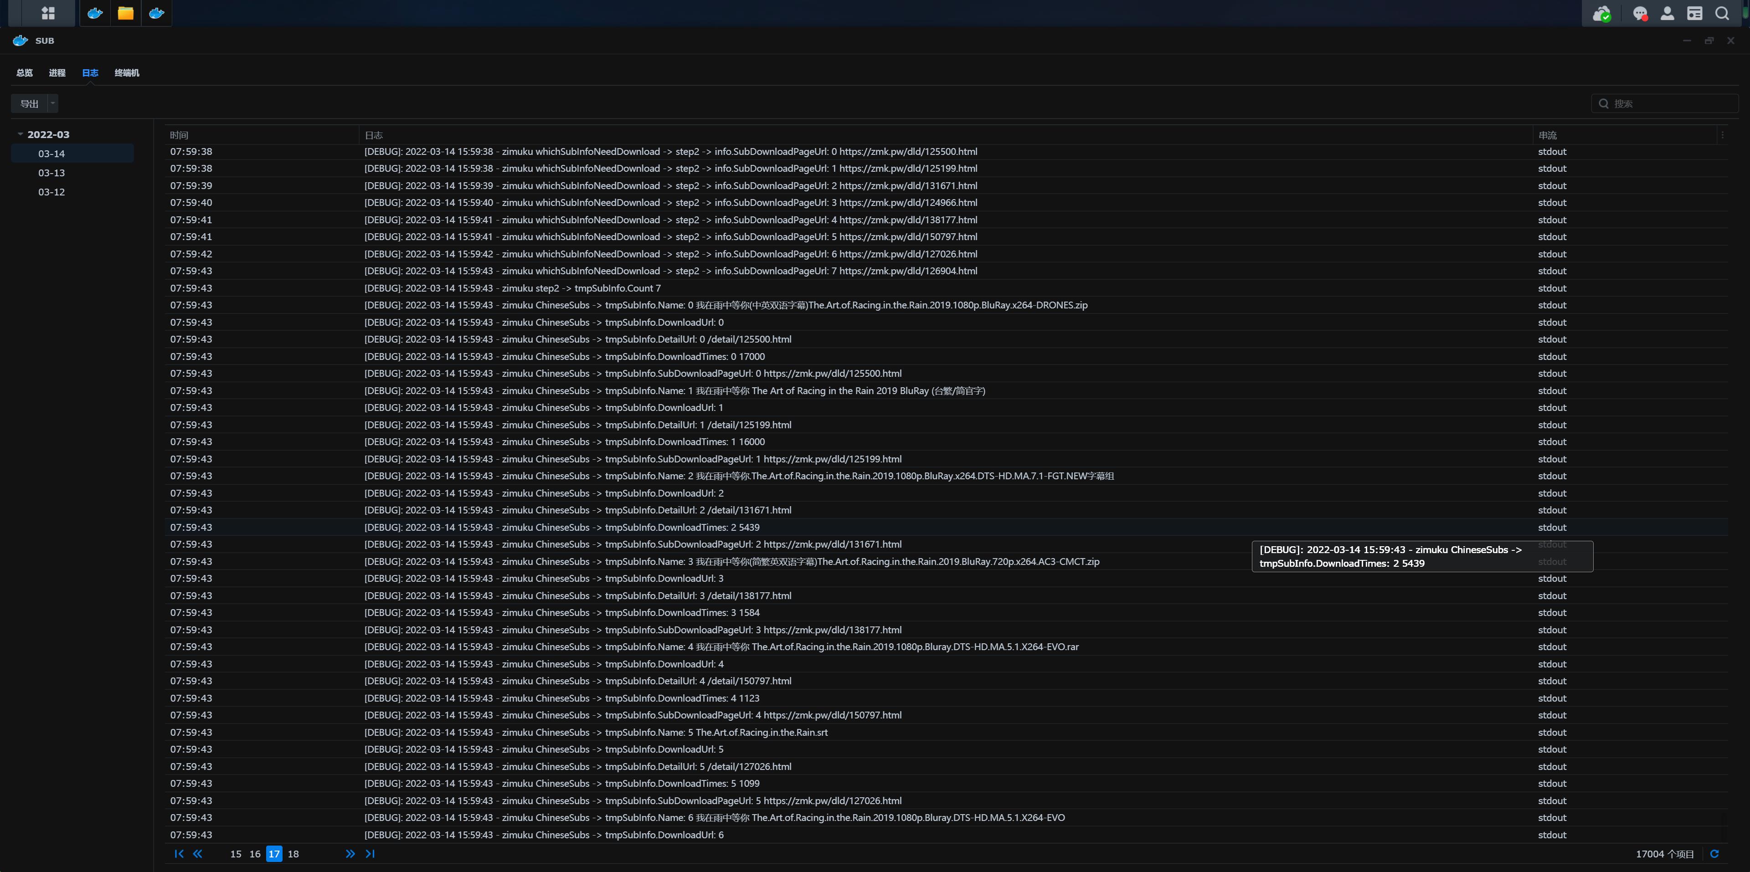The height and width of the screenshot is (872, 1750).
Task: Click the top-right search magnifier icon
Action: coord(1721,14)
